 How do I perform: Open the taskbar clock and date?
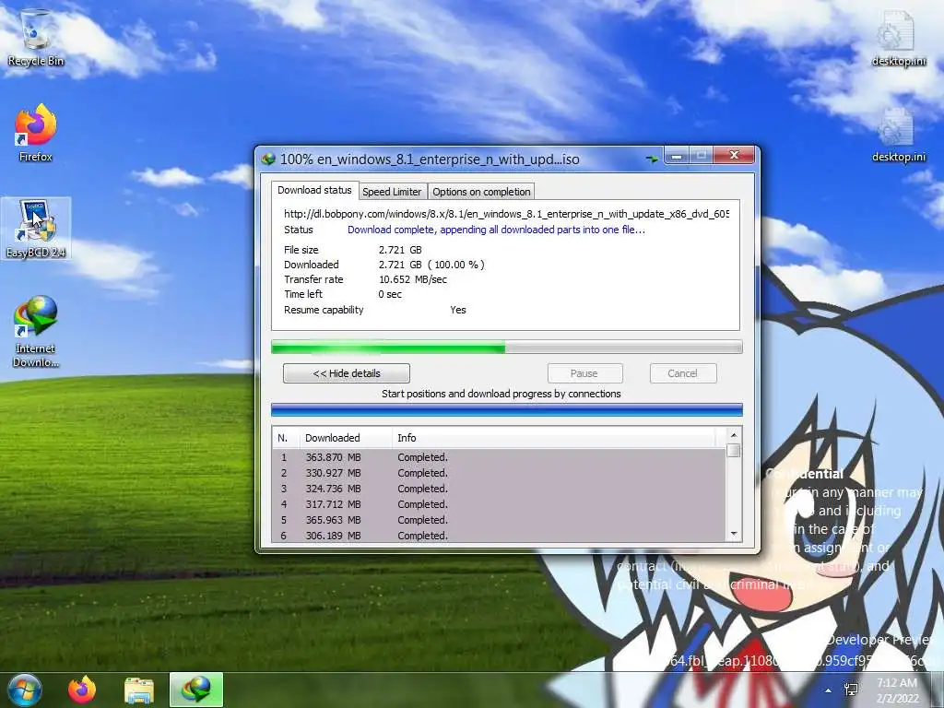[x=897, y=690]
